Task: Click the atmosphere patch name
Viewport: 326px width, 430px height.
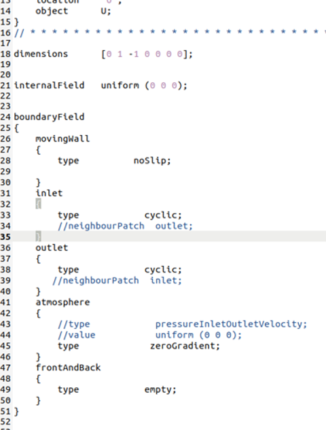Action: (x=62, y=302)
